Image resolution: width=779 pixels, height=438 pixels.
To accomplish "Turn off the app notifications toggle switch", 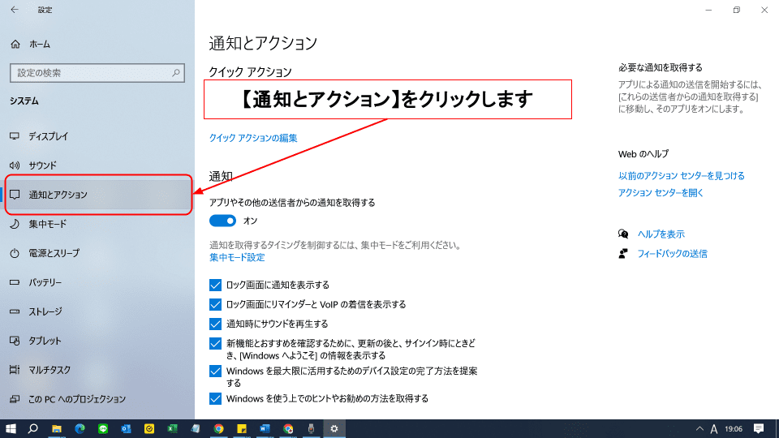I will 222,221.
